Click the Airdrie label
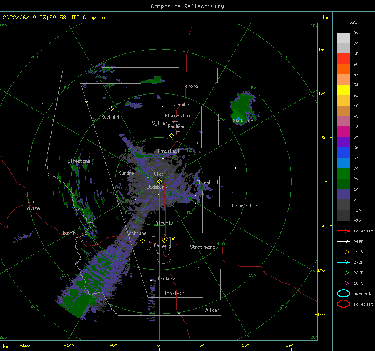Screen dimensions: 375x351 [164, 223]
